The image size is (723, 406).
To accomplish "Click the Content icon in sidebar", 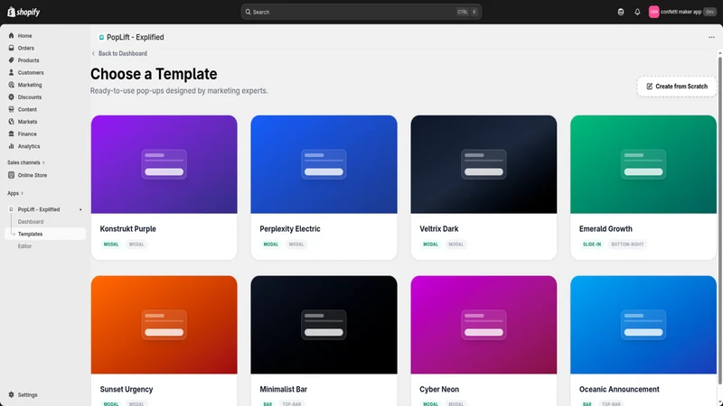I will [11, 109].
